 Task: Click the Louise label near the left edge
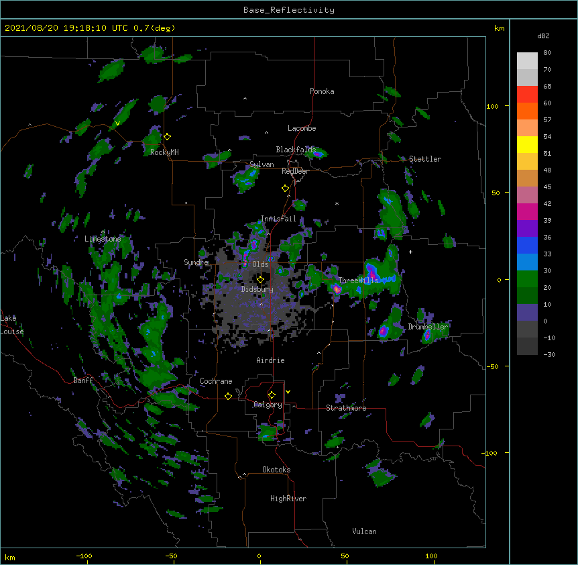[x=12, y=332]
